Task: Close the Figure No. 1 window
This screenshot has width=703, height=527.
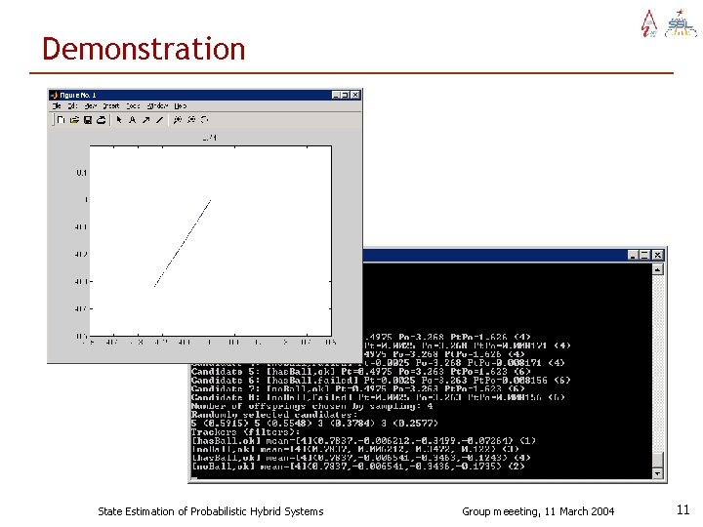Action: click(355, 95)
